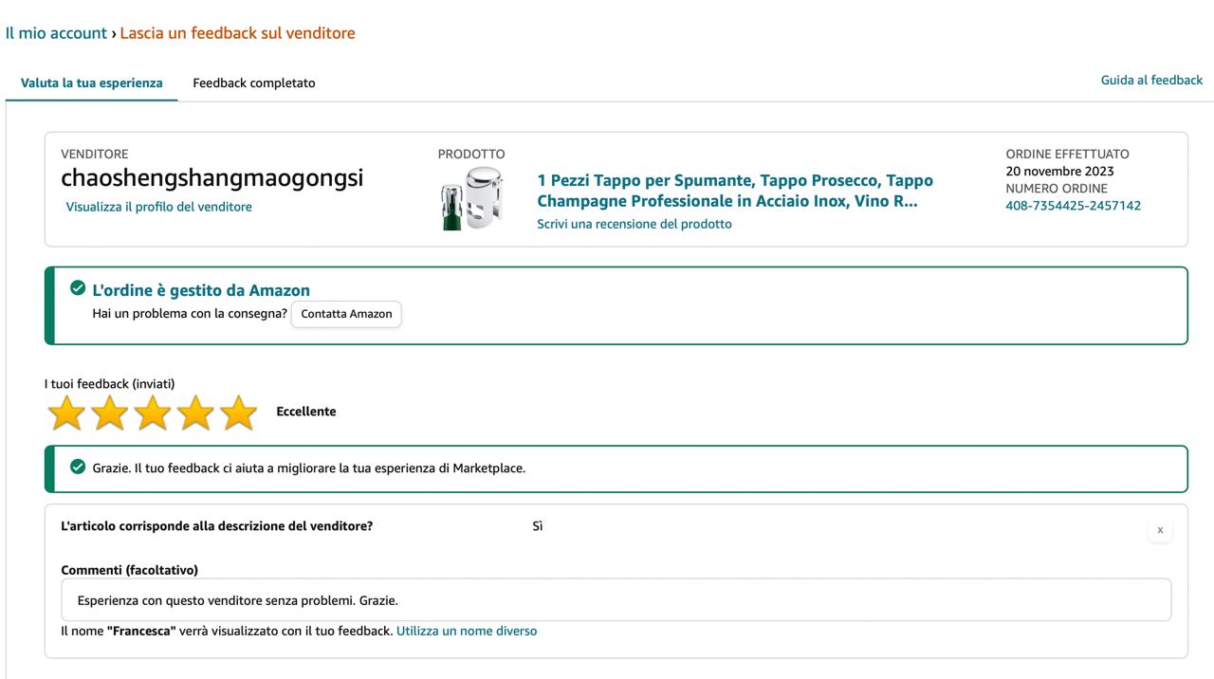
Task: Click 'Utilizza un nome diverso' link
Action: [x=467, y=631]
